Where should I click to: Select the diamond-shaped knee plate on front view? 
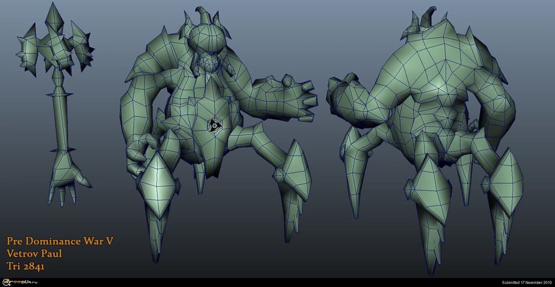point(156,183)
